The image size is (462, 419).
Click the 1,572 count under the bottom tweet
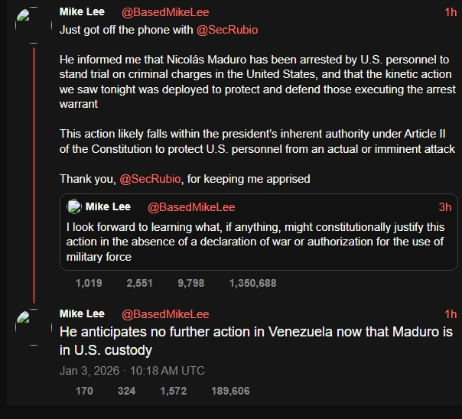point(173,391)
